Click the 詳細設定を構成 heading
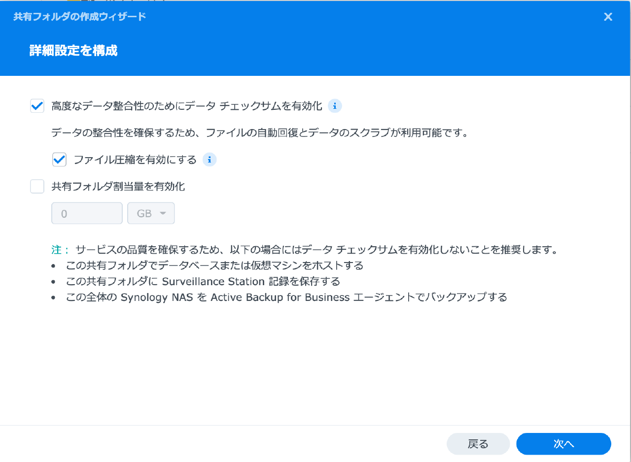 (x=73, y=50)
